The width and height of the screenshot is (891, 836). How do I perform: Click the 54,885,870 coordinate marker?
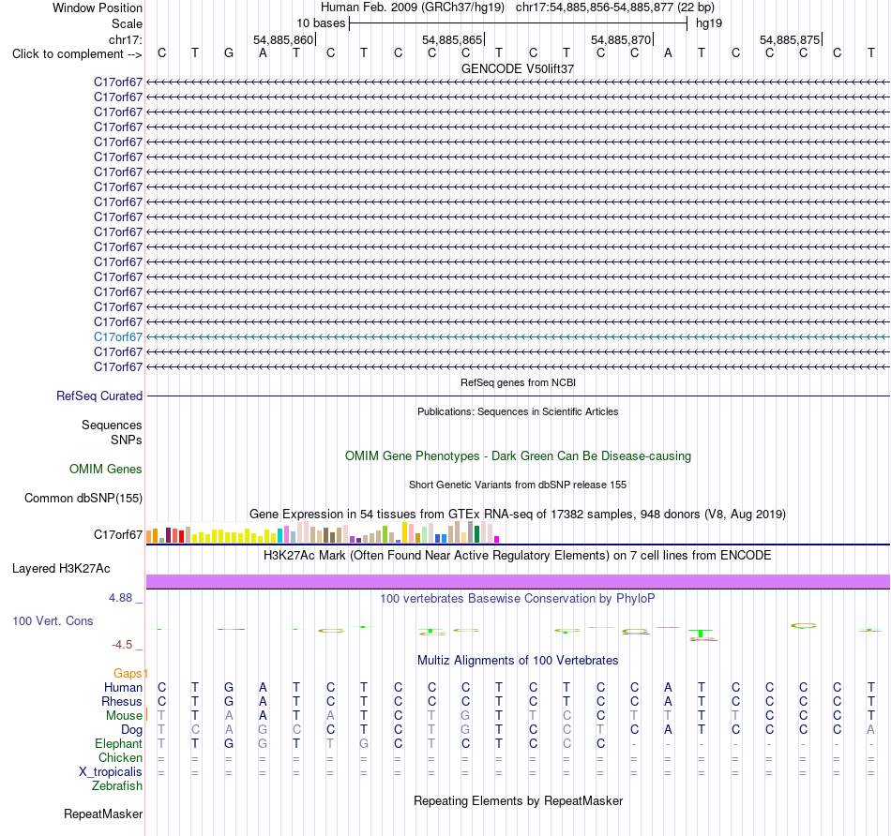(621, 39)
